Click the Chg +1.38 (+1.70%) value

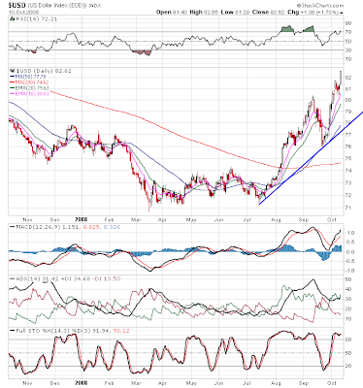tap(313, 12)
